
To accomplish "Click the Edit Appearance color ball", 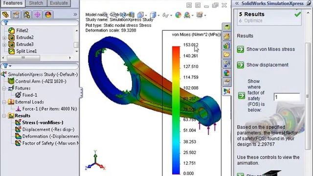I will pos(178,15).
